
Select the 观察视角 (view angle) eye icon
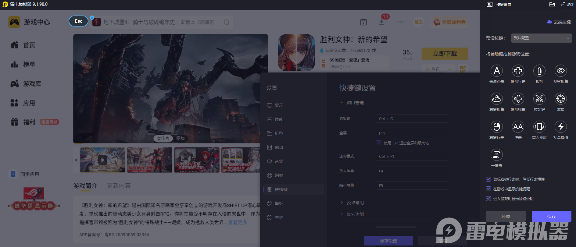click(x=560, y=71)
